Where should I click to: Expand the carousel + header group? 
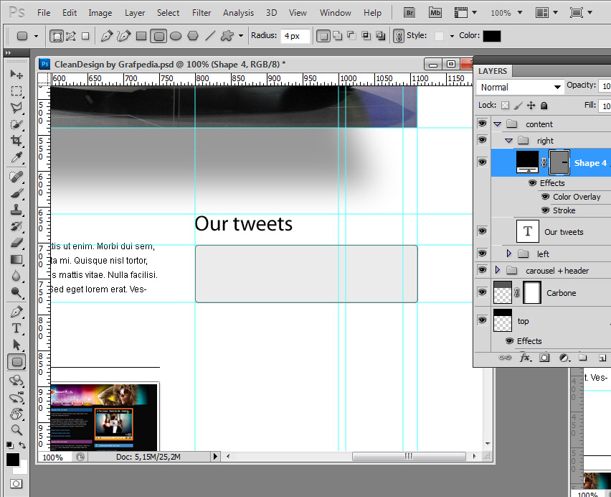click(x=497, y=270)
